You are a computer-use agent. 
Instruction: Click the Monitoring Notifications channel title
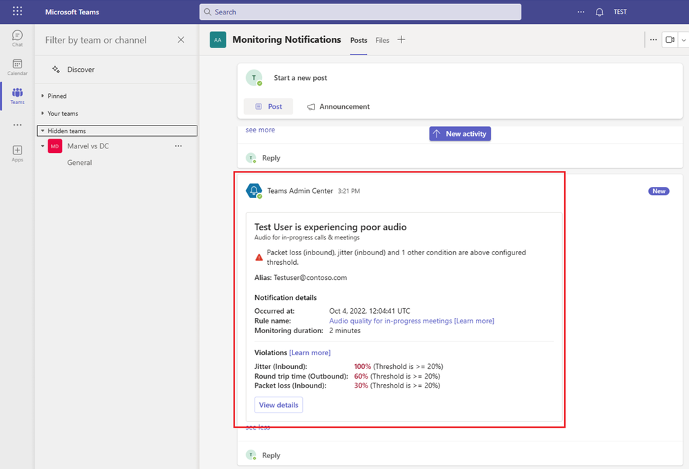286,39
